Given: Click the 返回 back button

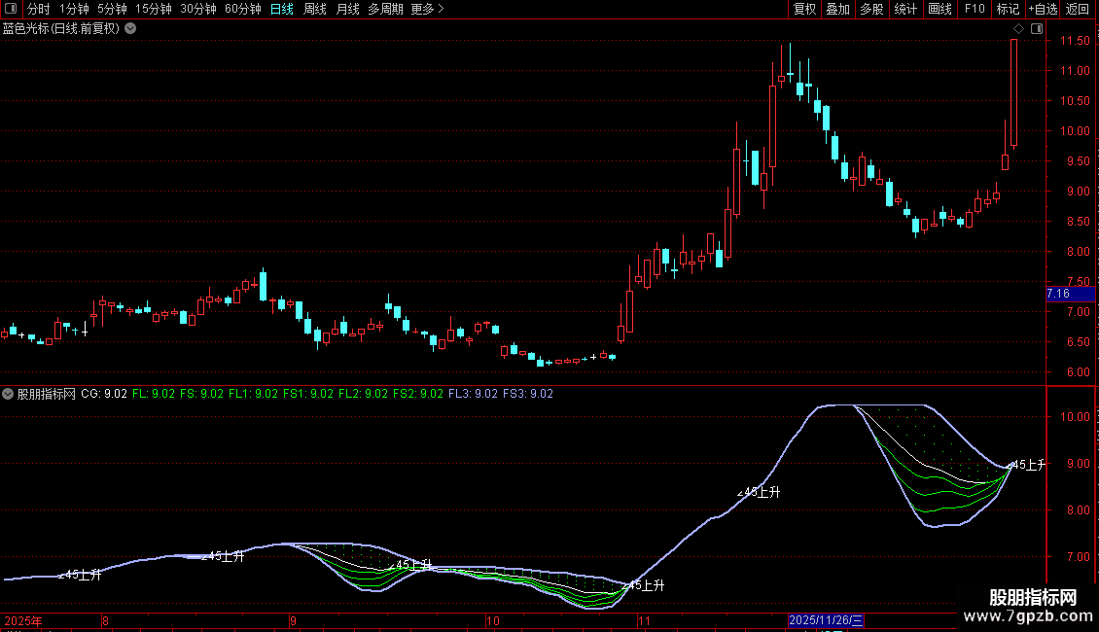Looking at the screenshot, I should click(x=1078, y=9).
